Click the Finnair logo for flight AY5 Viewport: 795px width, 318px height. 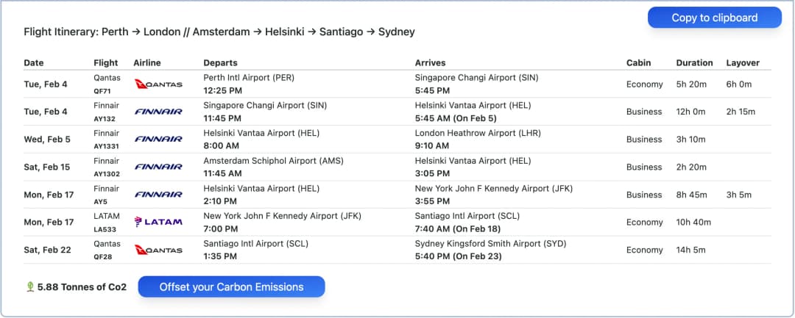tap(158, 195)
